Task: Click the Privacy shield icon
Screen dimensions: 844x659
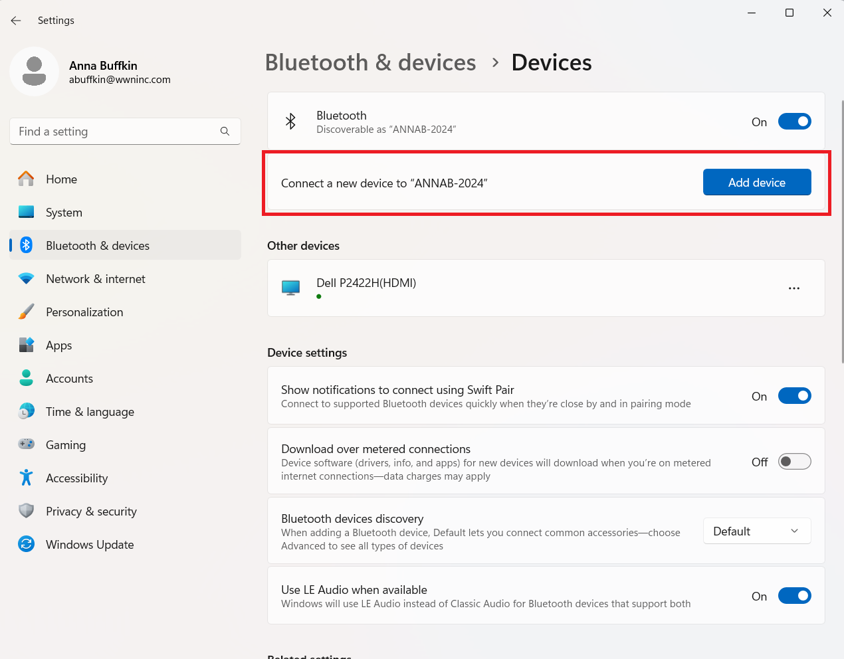Action: tap(26, 511)
